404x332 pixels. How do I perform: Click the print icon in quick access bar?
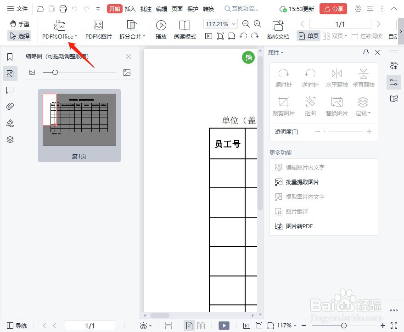tap(63, 9)
